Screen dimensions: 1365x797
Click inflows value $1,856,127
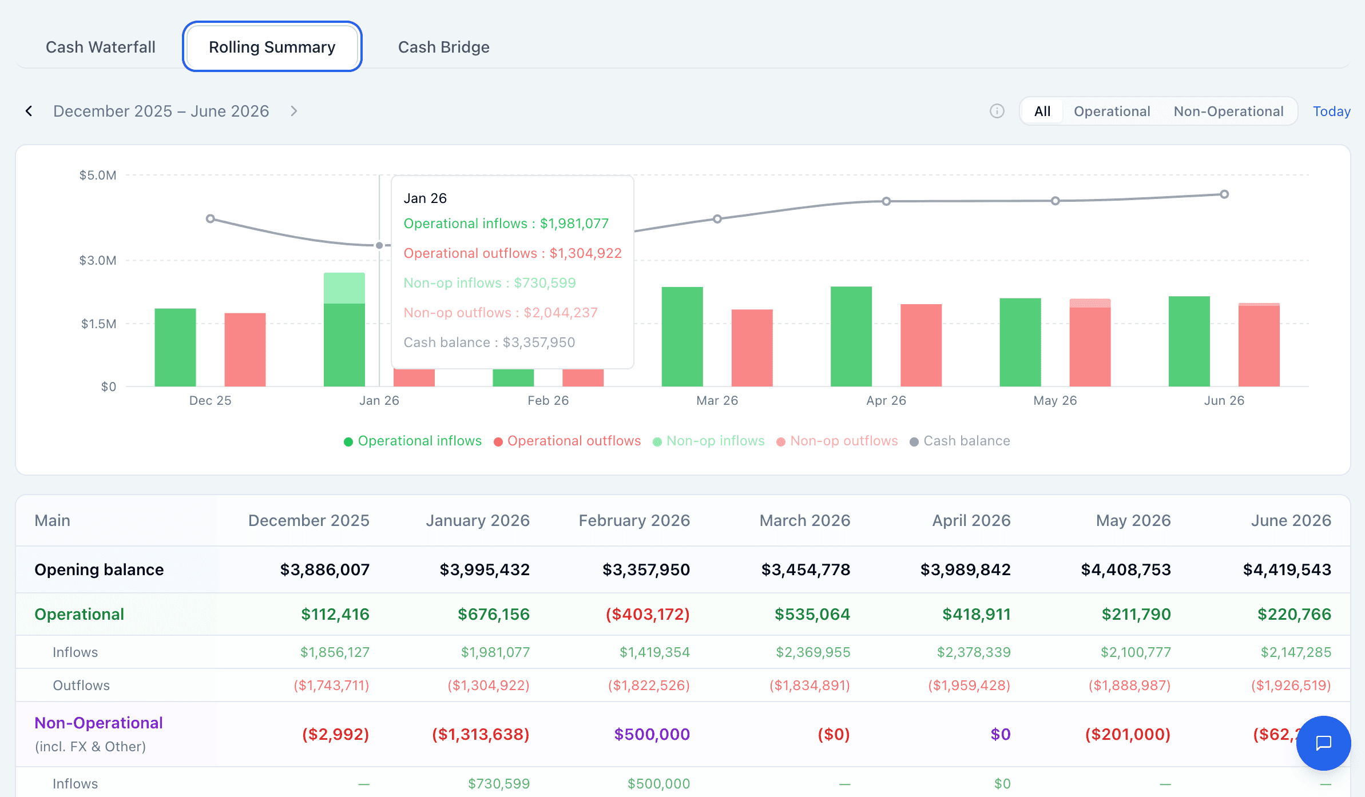click(335, 652)
